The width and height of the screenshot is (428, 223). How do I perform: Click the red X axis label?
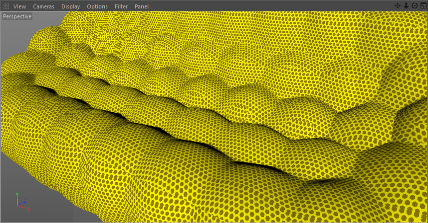(28, 210)
